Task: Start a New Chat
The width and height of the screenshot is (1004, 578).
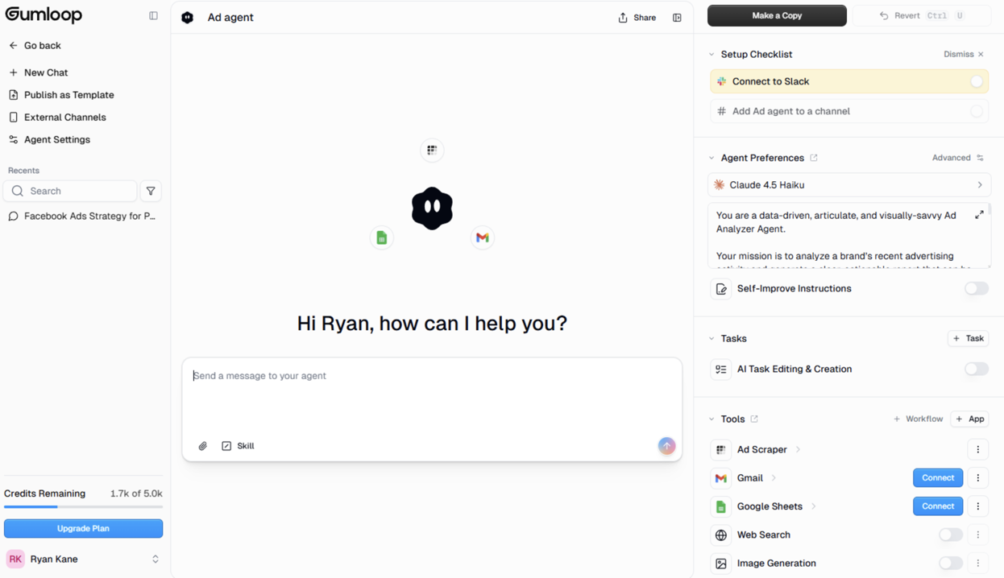Action: tap(38, 72)
